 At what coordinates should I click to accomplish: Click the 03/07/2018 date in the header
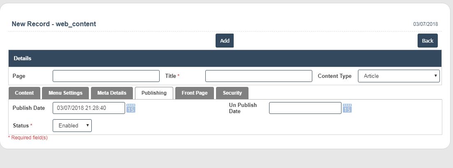coord(425,24)
